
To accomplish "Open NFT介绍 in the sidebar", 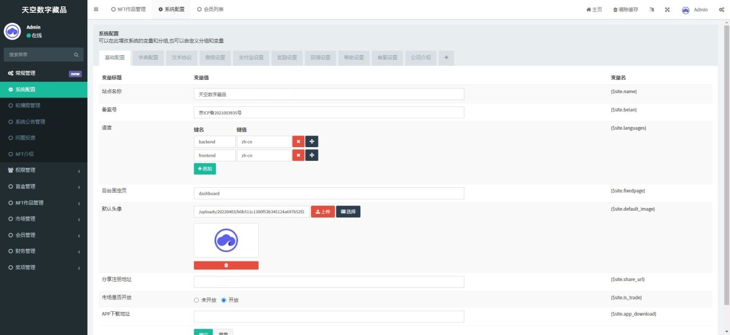I will 43,154.
